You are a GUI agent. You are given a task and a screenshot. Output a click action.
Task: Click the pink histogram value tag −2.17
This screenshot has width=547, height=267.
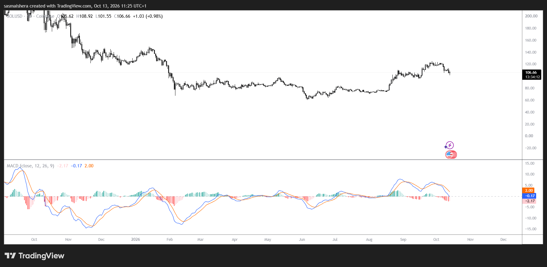pyautogui.click(x=530, y=201)
